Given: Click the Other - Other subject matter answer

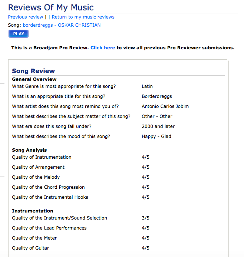Looking at the screenshot, I should coord(157,116).
